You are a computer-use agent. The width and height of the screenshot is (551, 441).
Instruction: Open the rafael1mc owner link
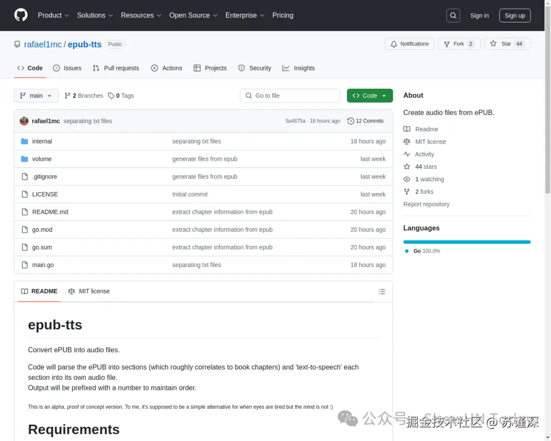43,44
